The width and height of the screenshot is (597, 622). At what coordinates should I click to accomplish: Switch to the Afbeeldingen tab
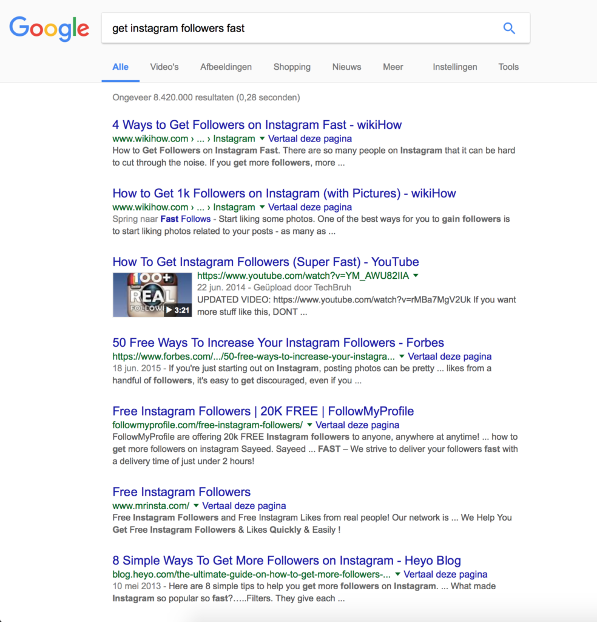[x=226, y=67]
